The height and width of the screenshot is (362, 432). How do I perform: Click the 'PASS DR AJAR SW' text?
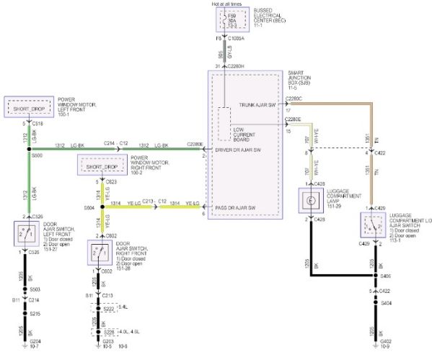(235, 208)
